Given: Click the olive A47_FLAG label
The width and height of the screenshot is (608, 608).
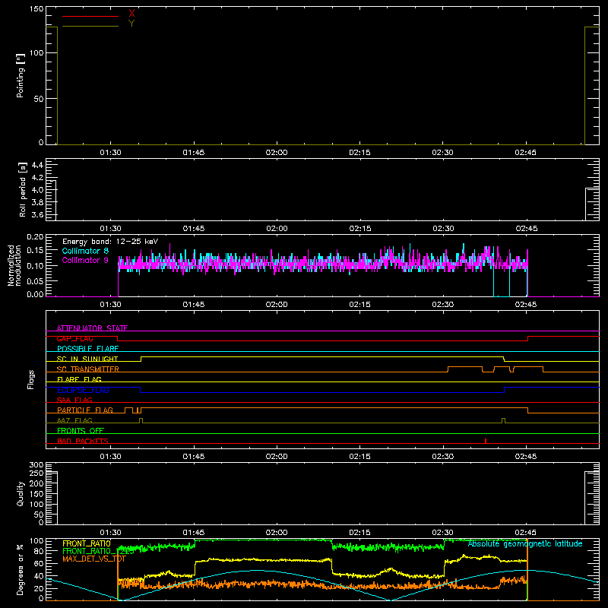Looking at the screenshot, I should click(x=74, y=420).
